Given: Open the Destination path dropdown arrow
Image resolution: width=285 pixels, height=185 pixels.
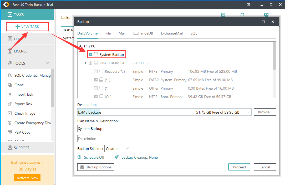Looking at the screenshot, I should pyautogui.click(x=248, y=112).
